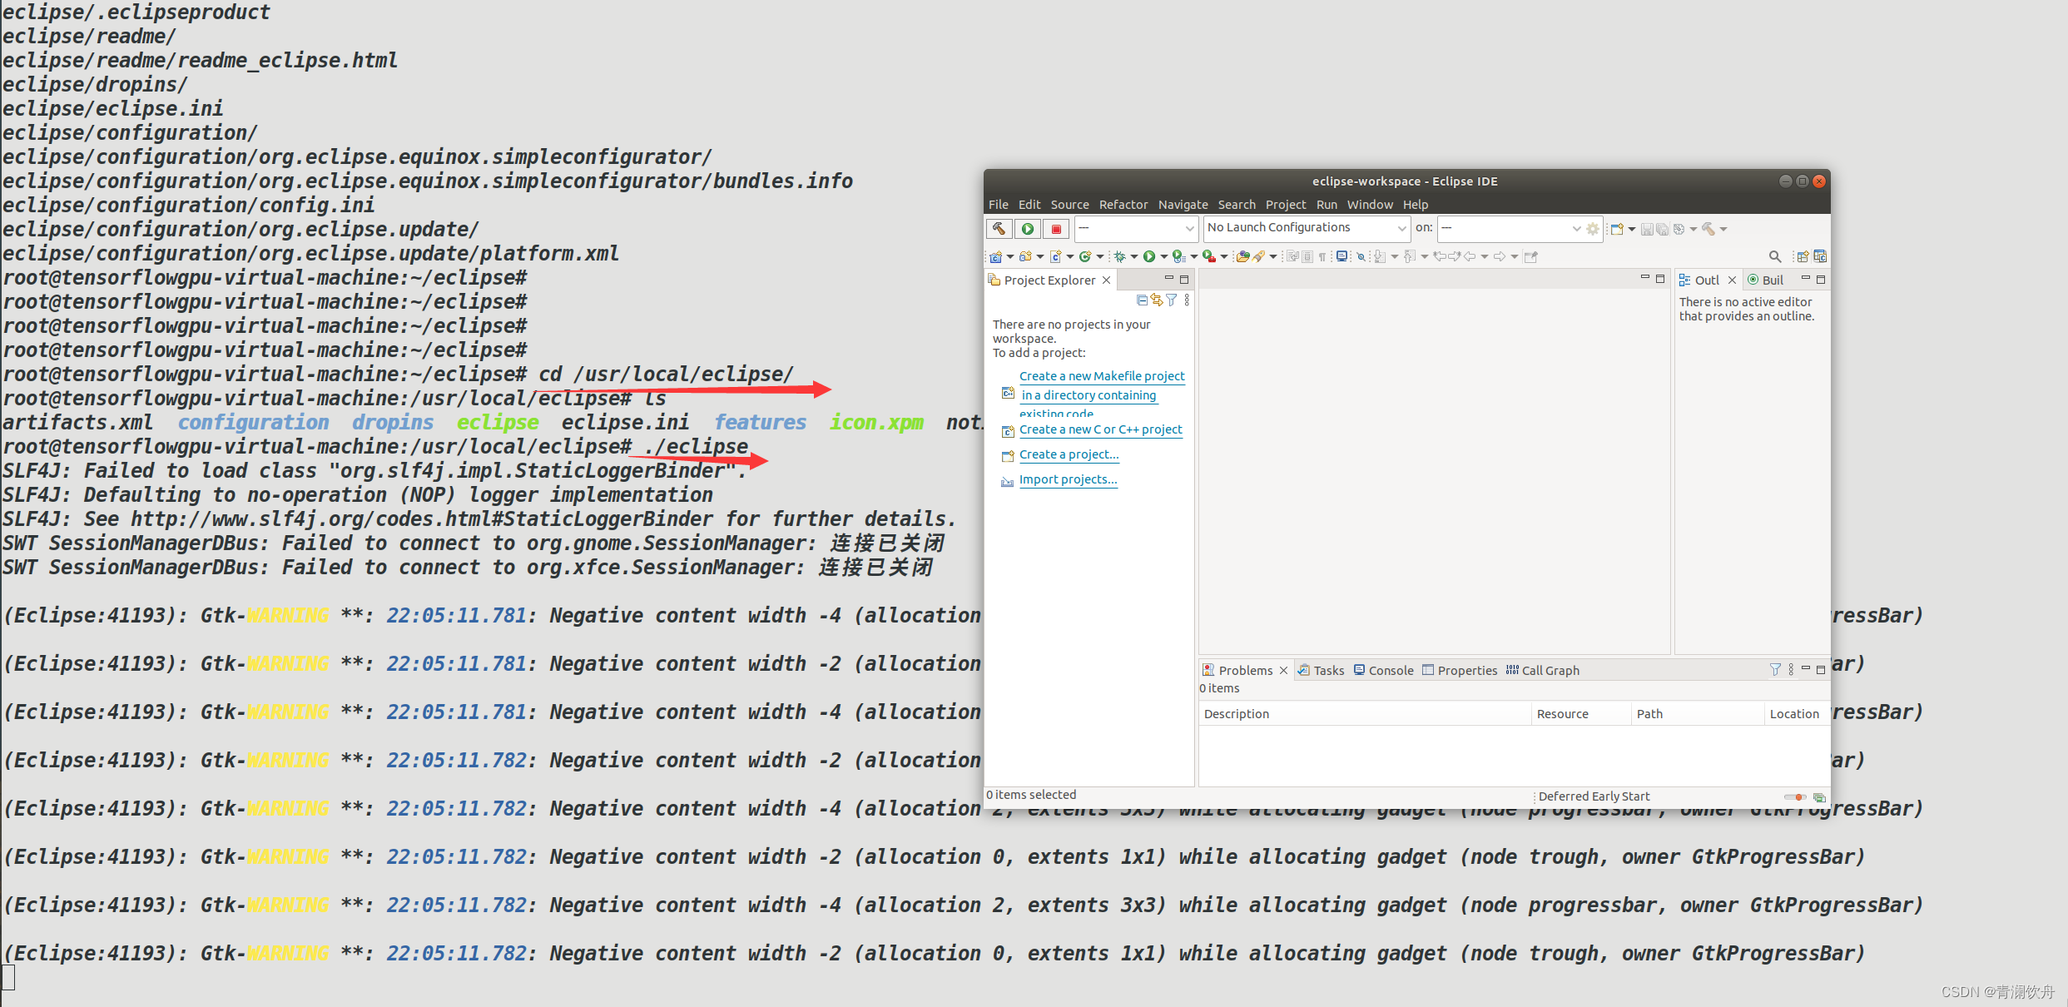Switch to the Console tab
2068x1007 pixels.
[x=1390, y=671]
